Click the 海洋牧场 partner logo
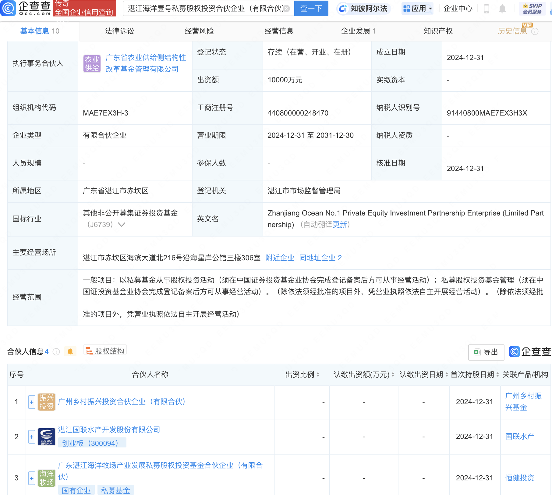The width and height of the screenshot is (552, 495). 47,478
